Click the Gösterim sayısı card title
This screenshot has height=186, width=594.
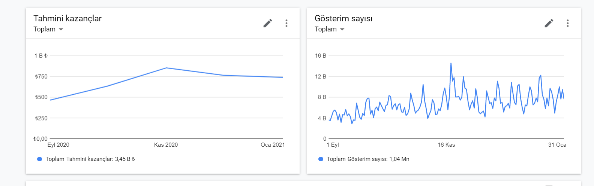click(x=343, y=18)
